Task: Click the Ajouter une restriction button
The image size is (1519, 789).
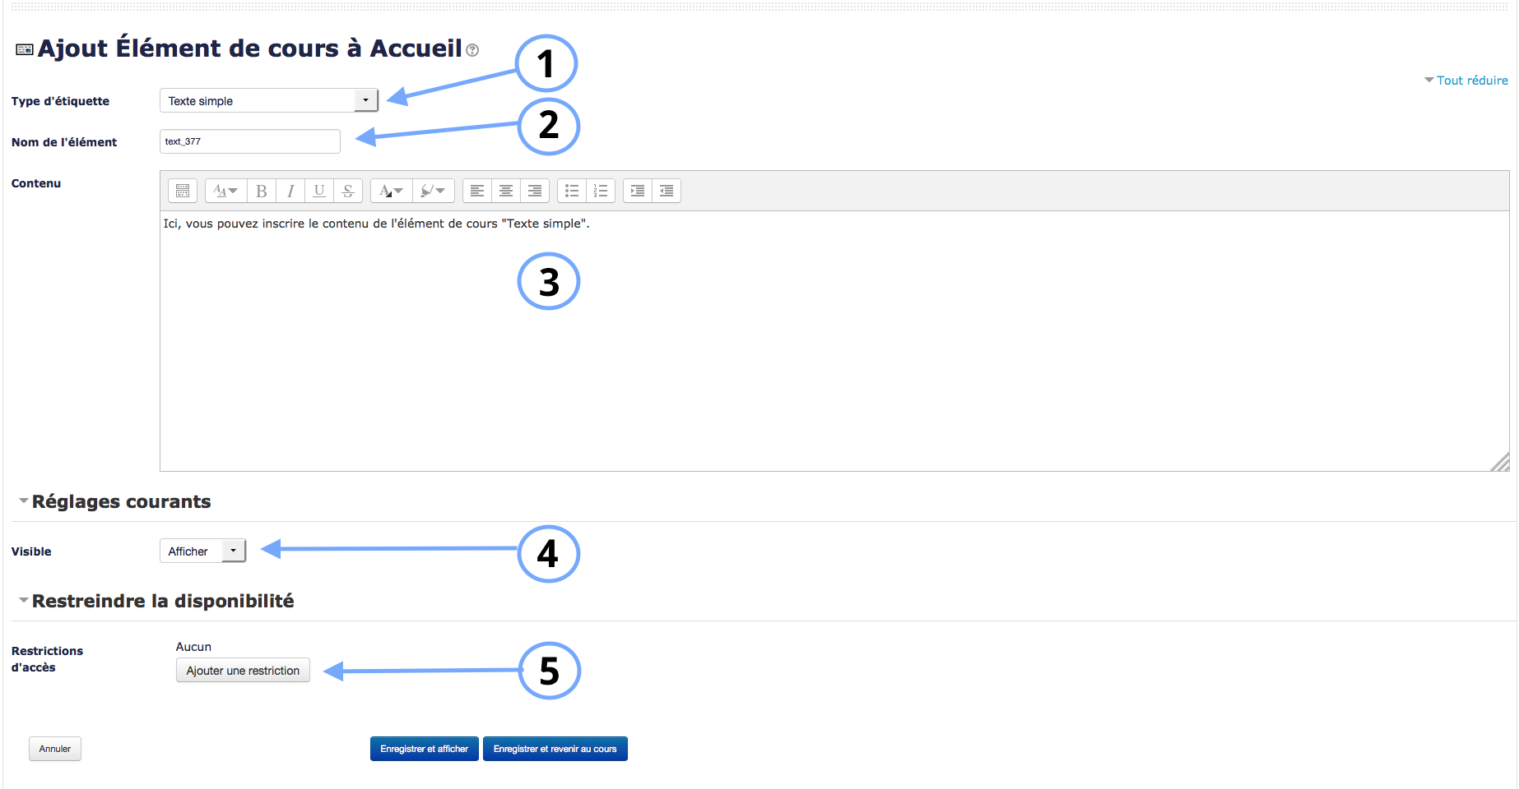Action: 243,671
